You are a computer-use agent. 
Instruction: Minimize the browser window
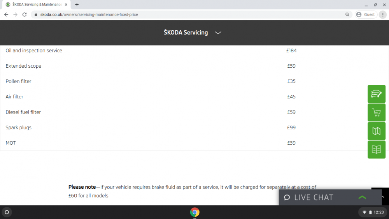tap(366, 5)
